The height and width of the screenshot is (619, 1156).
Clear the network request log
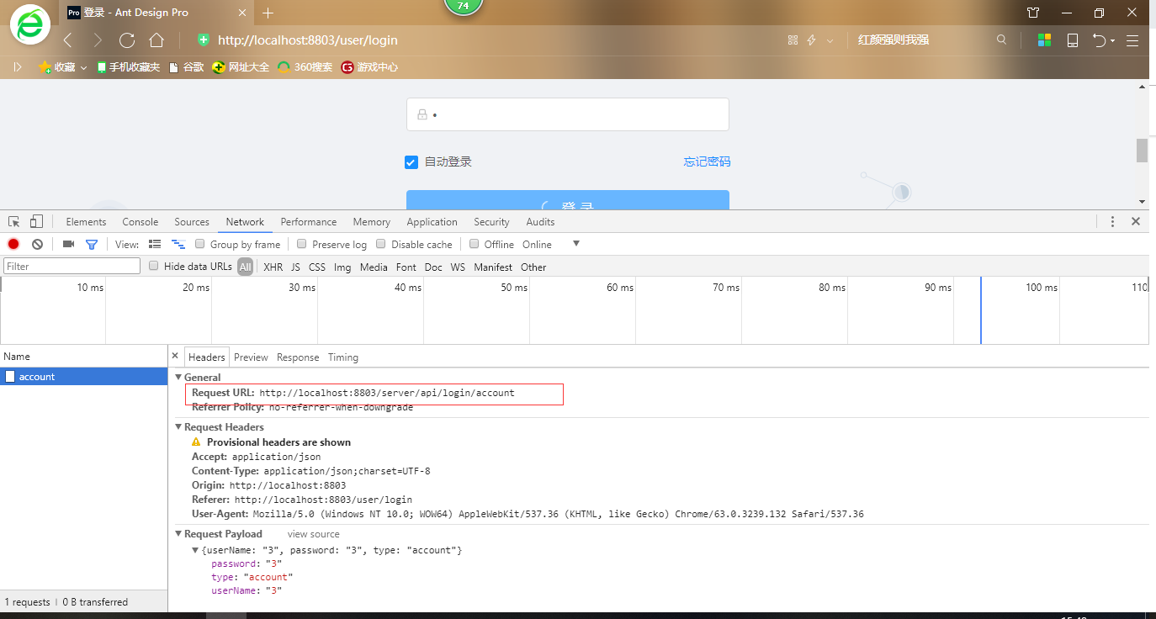click(x=35, y=243)
